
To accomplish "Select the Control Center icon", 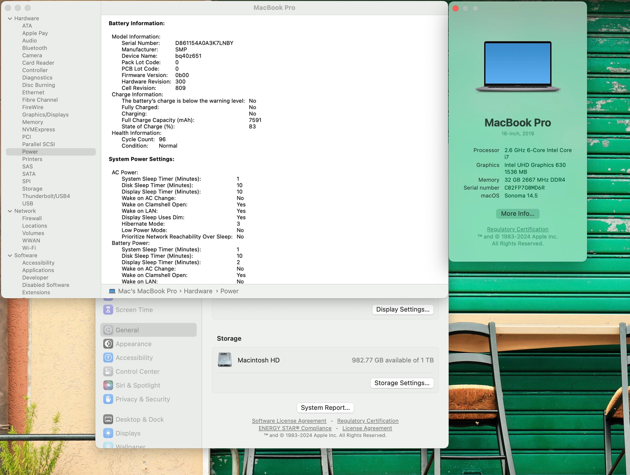I will 108,371.
